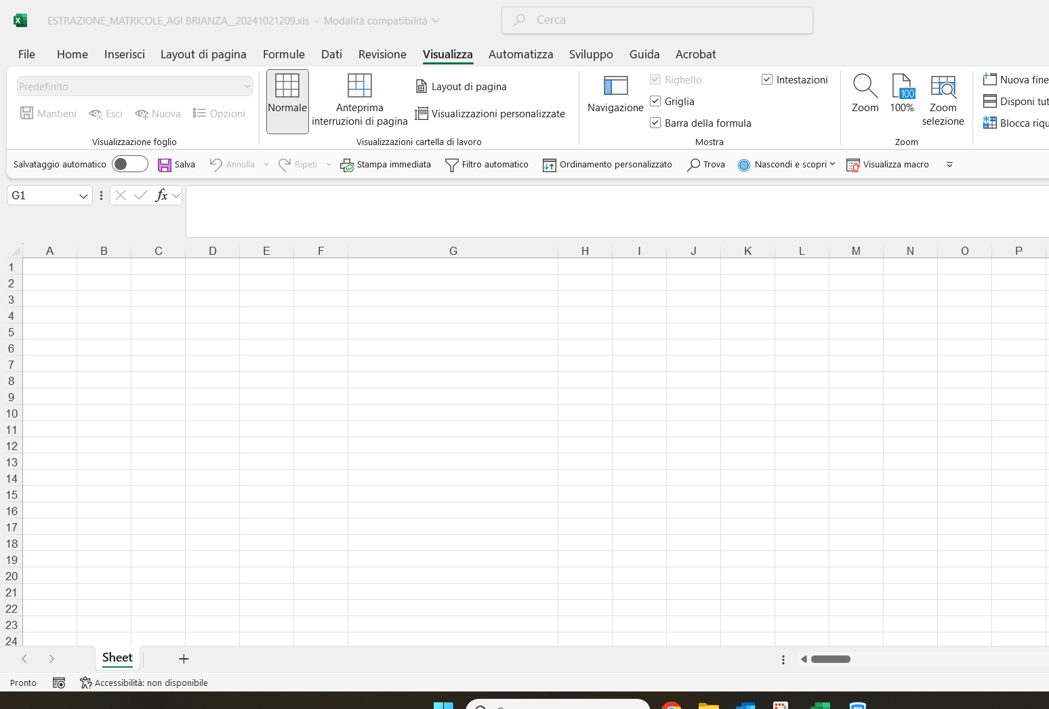Open quick access toolbar customize arrow
Screen dimensions: 1049x709
coord(949,165)
